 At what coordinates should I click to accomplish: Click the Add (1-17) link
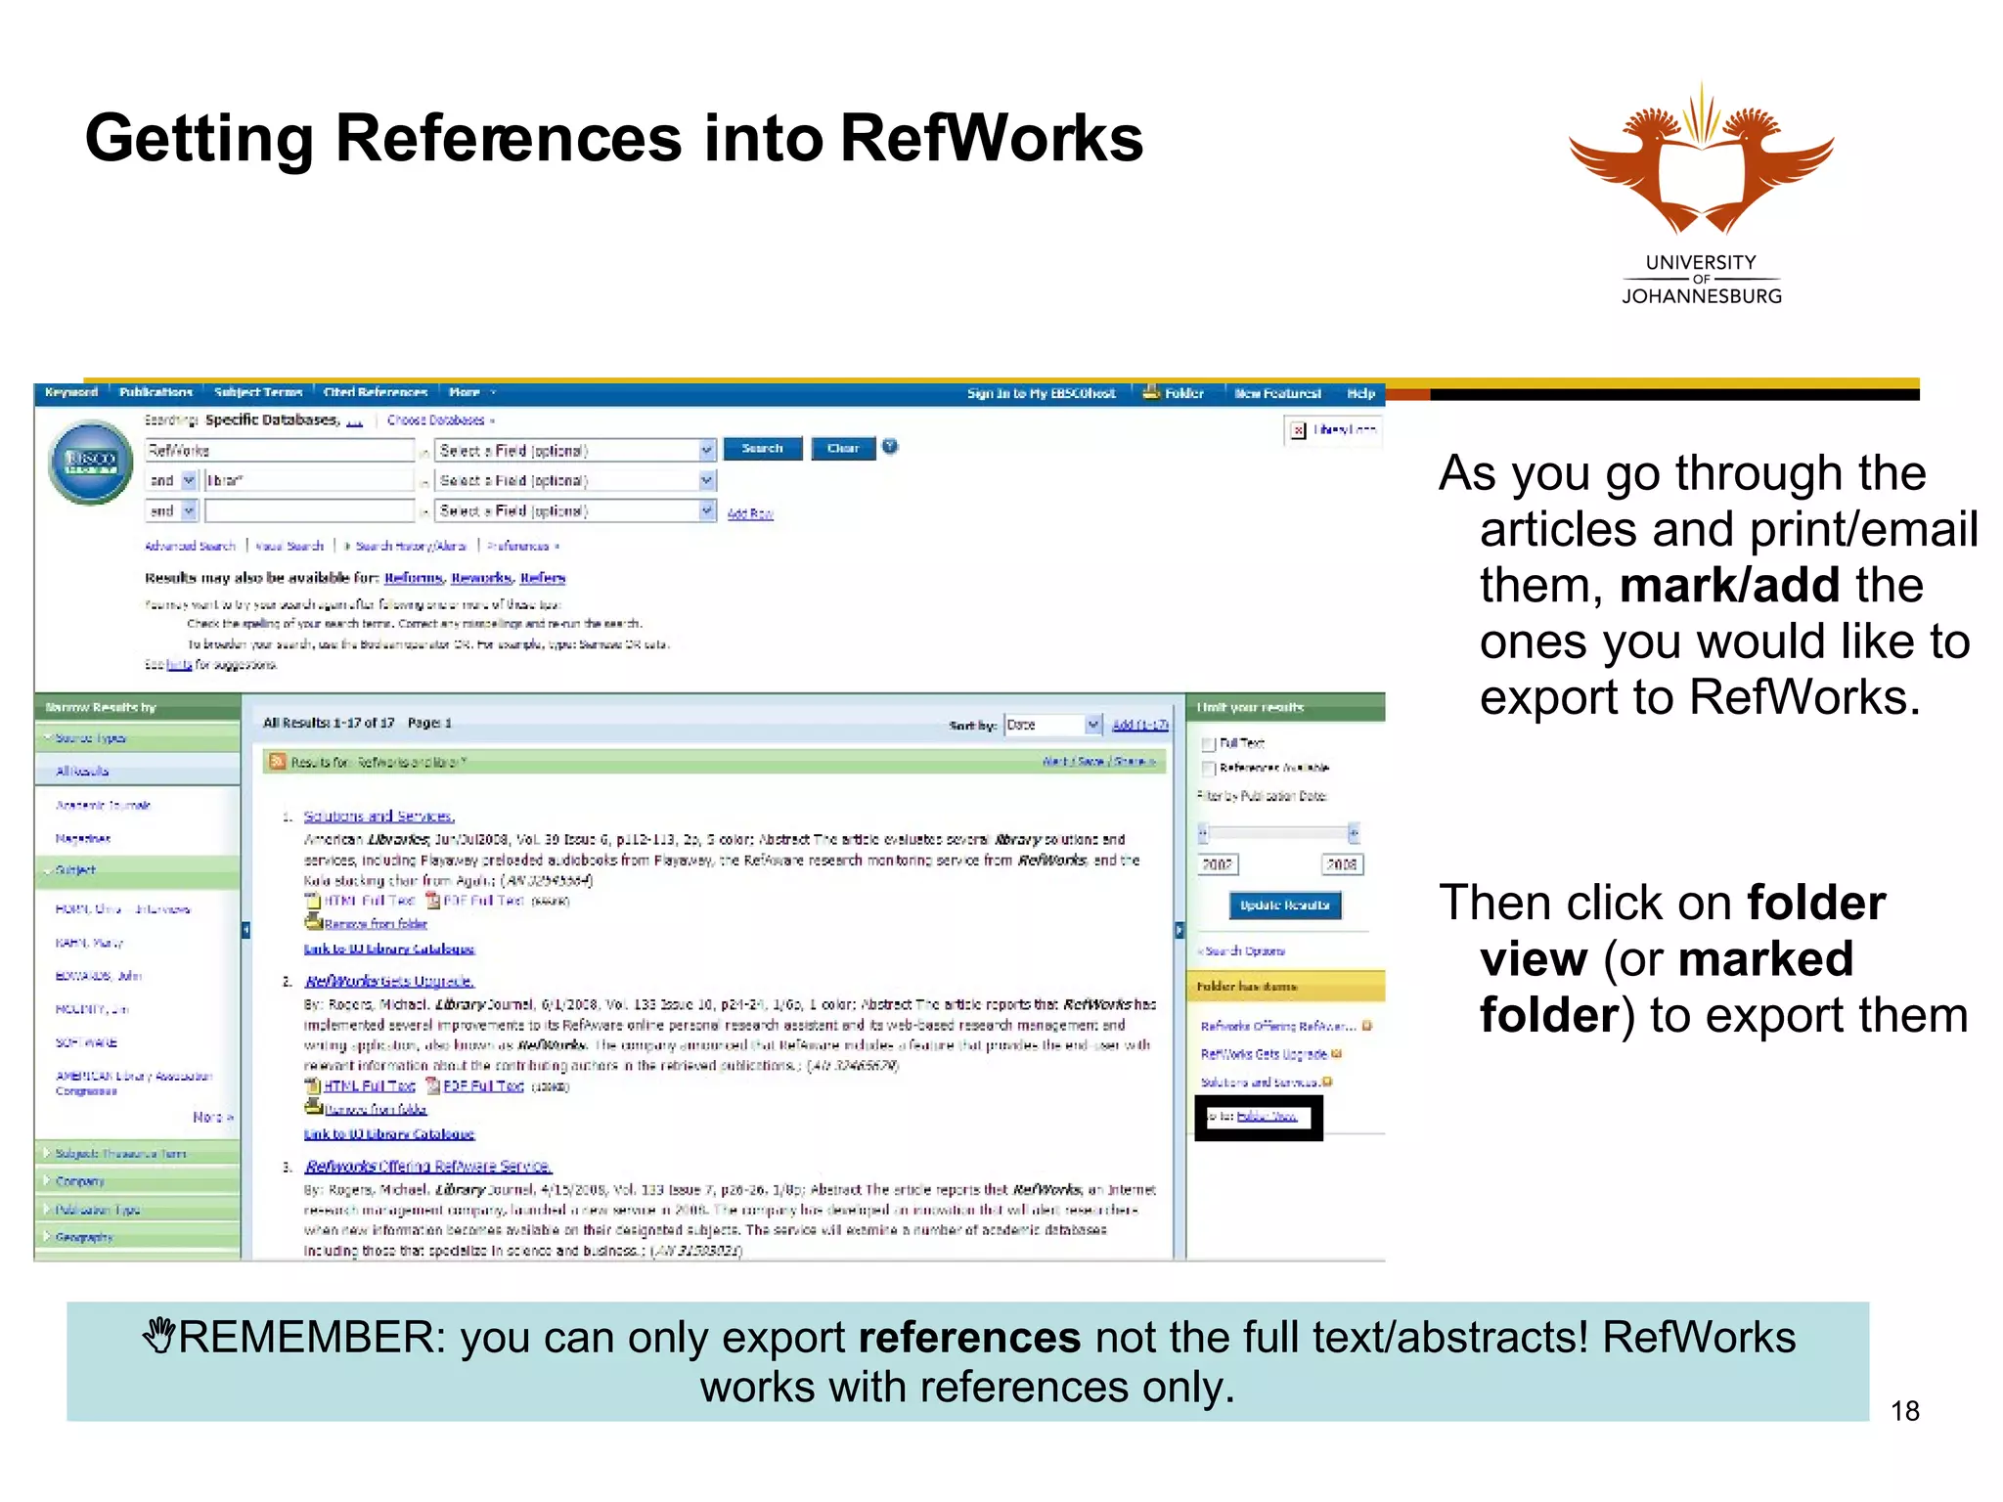pos(1140,725)
